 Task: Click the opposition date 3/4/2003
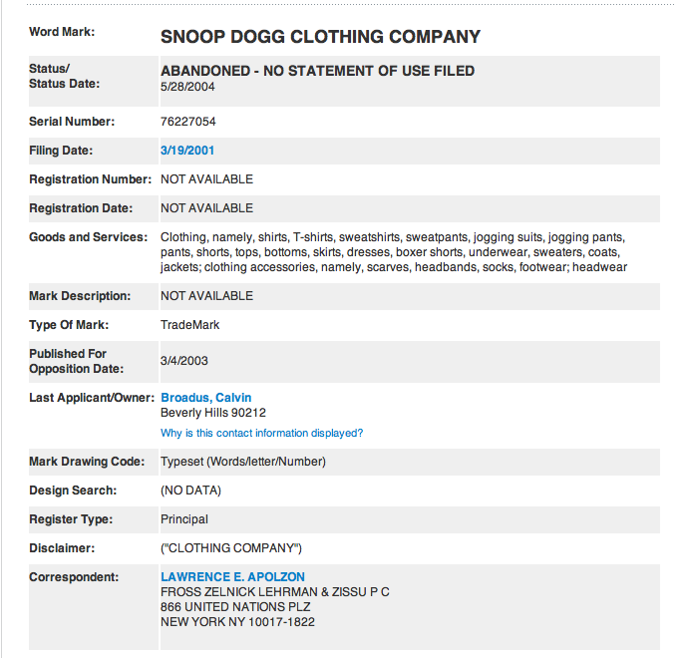184,361
